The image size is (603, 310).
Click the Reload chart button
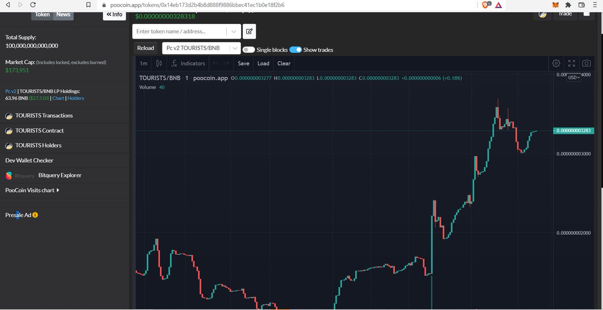coord(146,48)
